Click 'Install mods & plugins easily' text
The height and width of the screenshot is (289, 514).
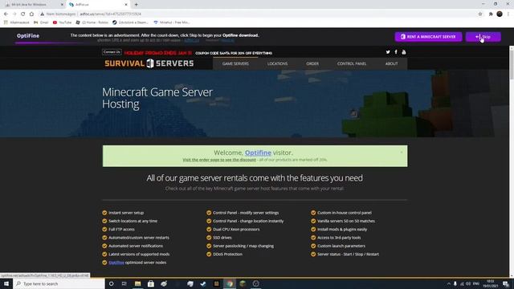[342, 230]
